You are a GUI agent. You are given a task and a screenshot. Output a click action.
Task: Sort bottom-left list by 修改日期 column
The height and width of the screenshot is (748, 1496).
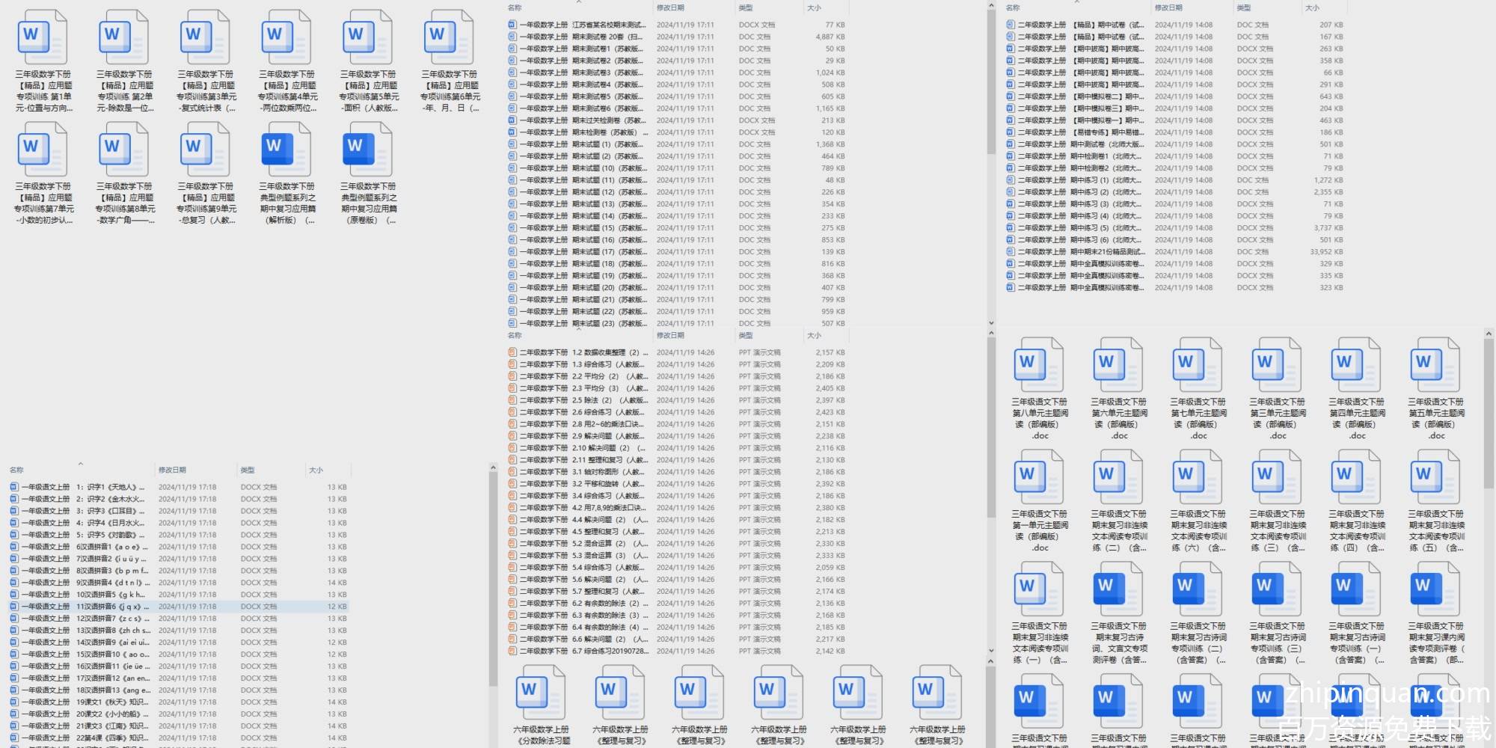172,470
